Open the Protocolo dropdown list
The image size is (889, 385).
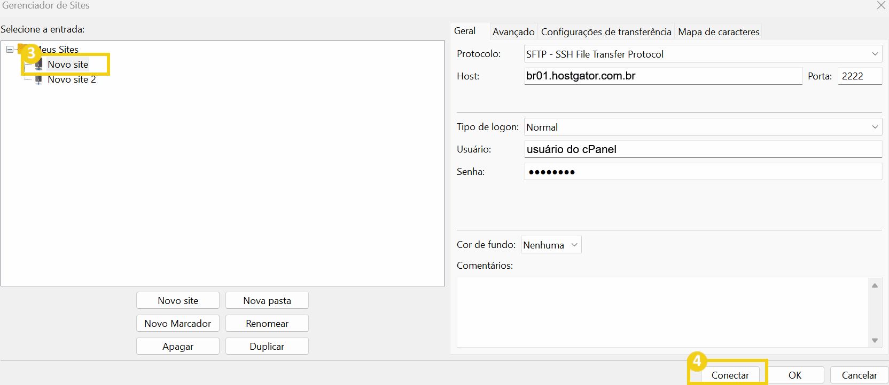click(x=703, y=54)
